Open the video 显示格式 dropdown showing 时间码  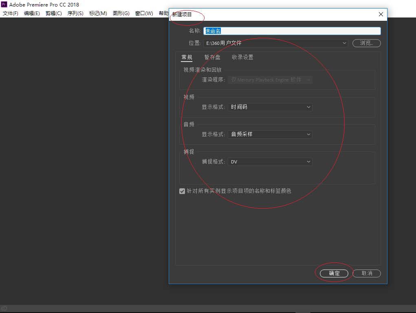(x=270, y=107)
